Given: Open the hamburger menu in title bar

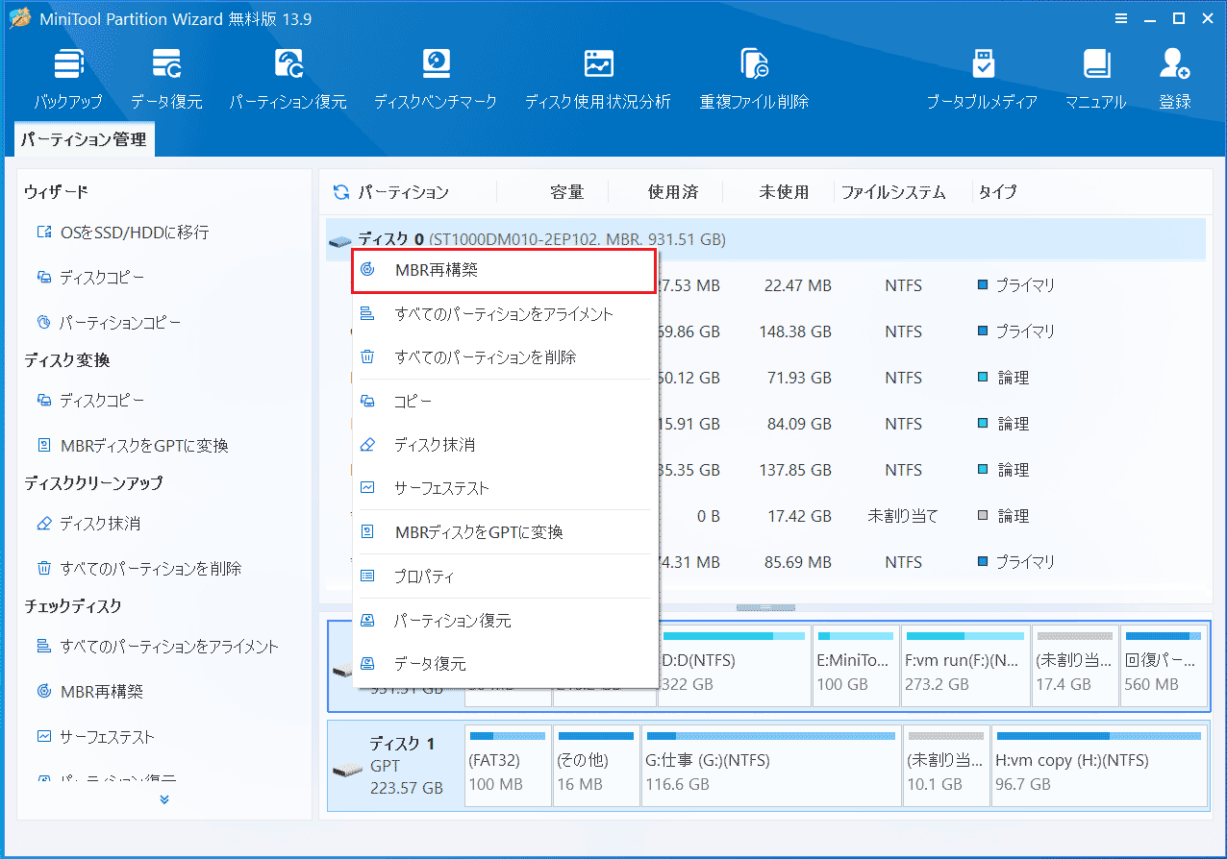Looking at the screenshot, I should click(x=1121, y=18).
